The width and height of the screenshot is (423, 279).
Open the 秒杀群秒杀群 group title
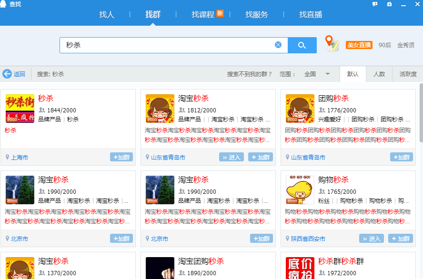coord(341,261)
